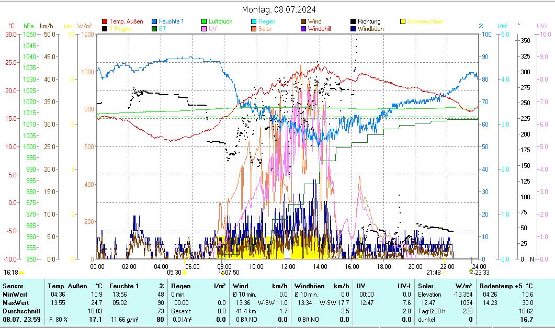Image resolution: width=555 pixels, height=328 pixels.
Task: Click the 16:18 yellow triangle marker
Action: coord(21,272)
